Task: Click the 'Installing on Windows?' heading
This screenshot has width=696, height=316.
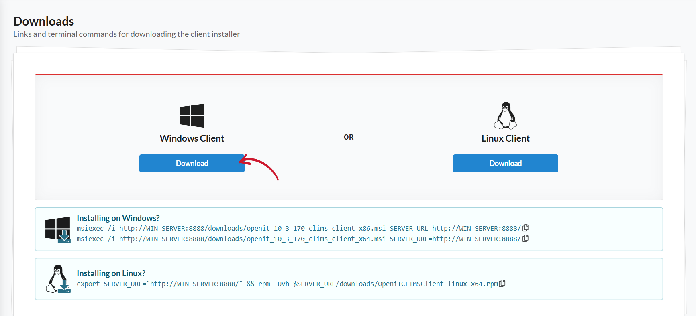Action: 118,218
